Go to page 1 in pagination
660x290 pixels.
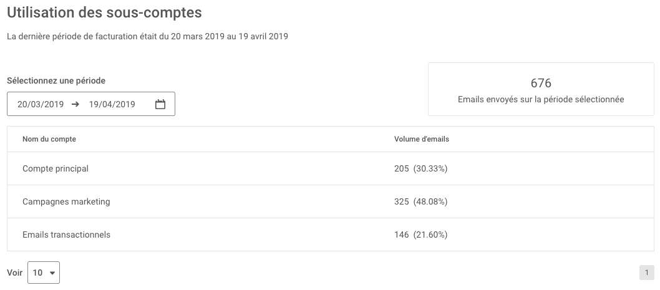tap(646, 273)
